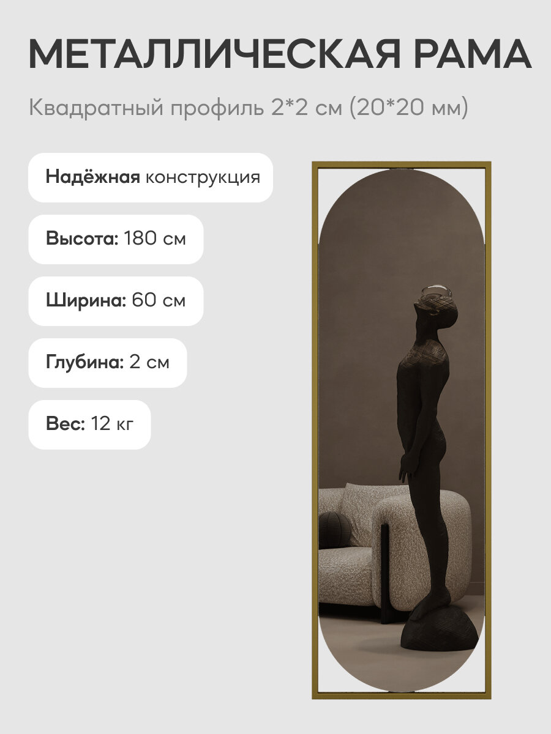Click the rounded top arch of the mirror
The image size is (551, 734).
point(402,202)
